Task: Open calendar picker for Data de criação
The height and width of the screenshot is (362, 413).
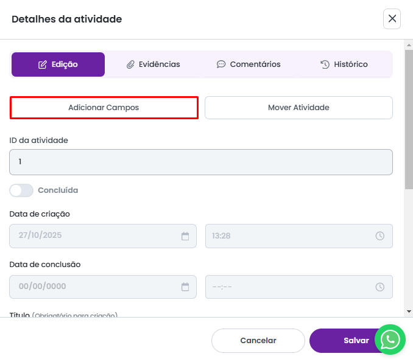Action: pos(185,236)
